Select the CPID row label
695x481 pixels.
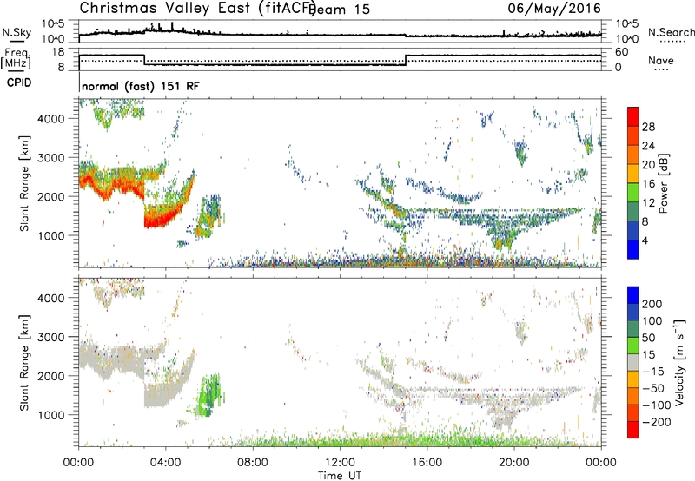[x=19, y=82]
